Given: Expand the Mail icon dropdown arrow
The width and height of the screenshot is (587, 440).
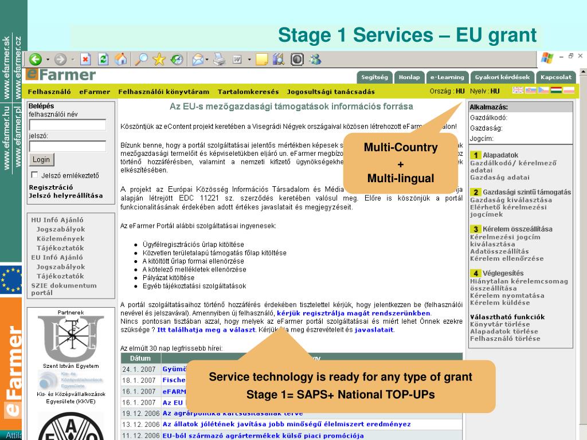Looking at the screenshot, I should (207, 60).
